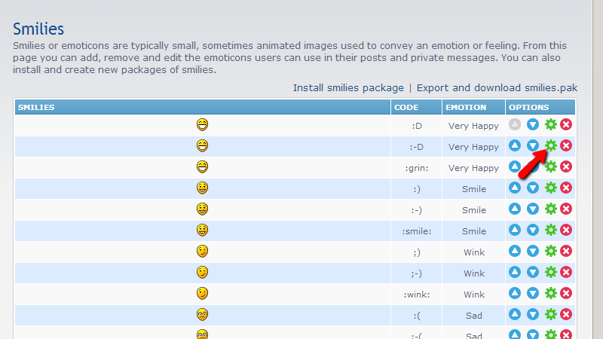Open the Install smilies package link
This screenshot has height=339, width=603.
point(348,88)
